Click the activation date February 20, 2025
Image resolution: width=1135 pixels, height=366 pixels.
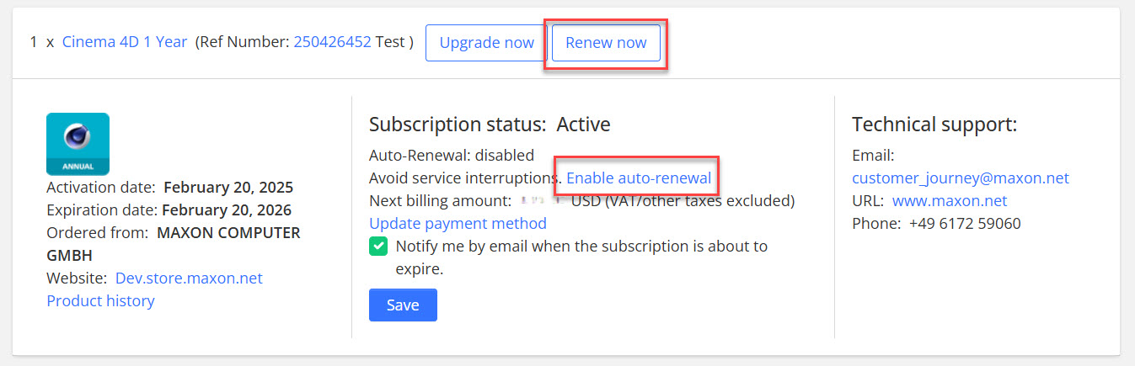228,188
